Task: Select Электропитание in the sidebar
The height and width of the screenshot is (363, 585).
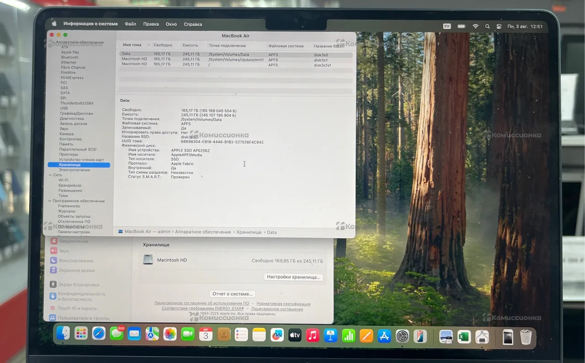Action: 74,170
